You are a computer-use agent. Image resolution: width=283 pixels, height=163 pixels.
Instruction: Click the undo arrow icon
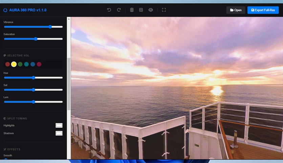[x=109, y=10]
